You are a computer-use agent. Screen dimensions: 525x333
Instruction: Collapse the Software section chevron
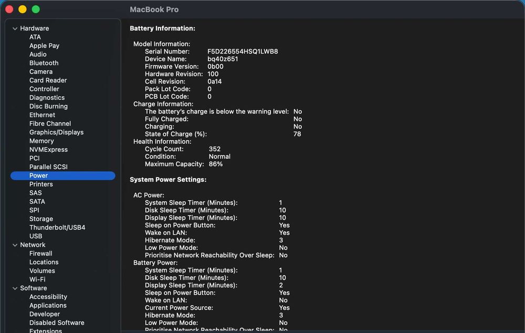coord(15,288)
